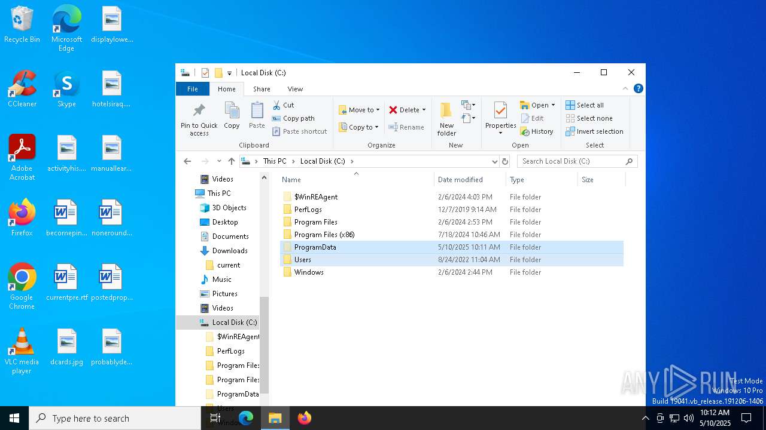
Task: Switch to the Share ribbon tab
Action: pyautogui.click(x=262, y=89)
